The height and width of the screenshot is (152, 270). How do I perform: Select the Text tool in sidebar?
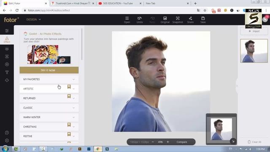(7, 72)
